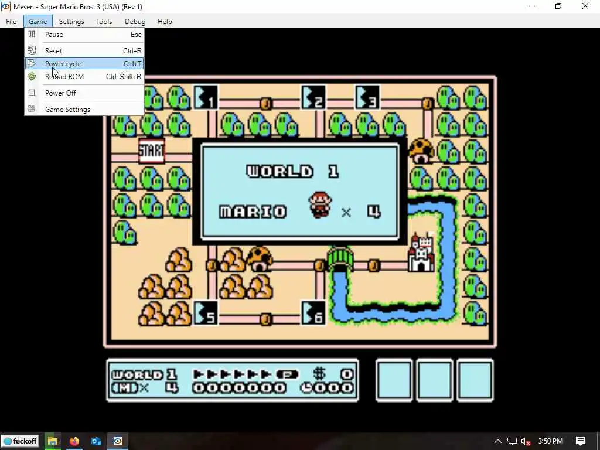Click the third empty item card slot
The width and height of the screenshot is (600, 450).
[x=475, y=380]
